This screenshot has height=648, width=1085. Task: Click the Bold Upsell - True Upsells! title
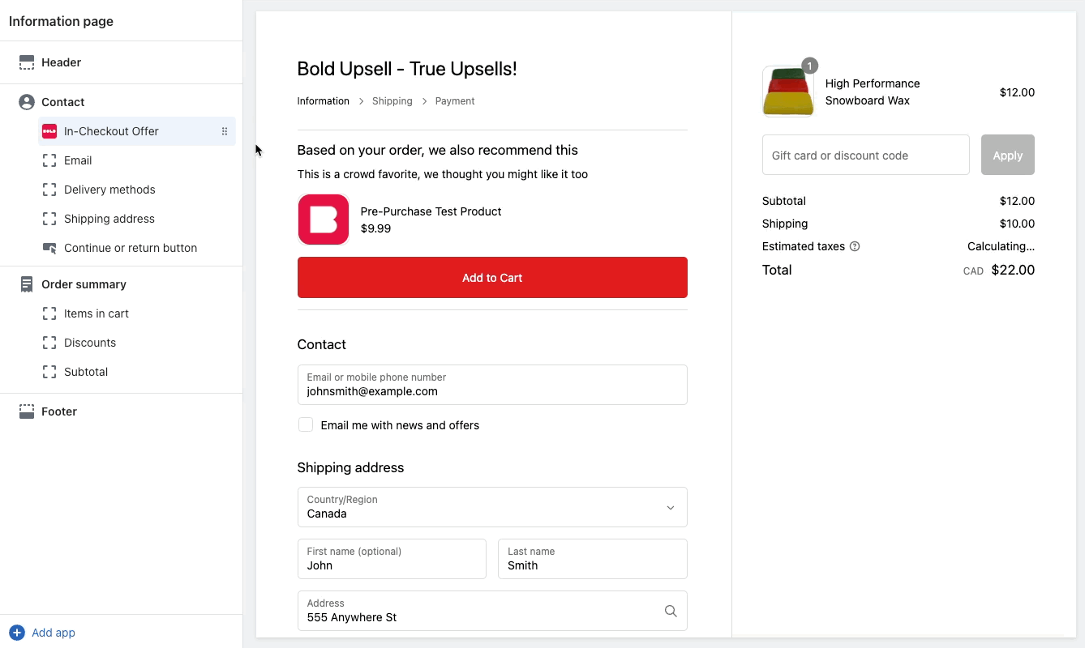(x=407, y=69)
